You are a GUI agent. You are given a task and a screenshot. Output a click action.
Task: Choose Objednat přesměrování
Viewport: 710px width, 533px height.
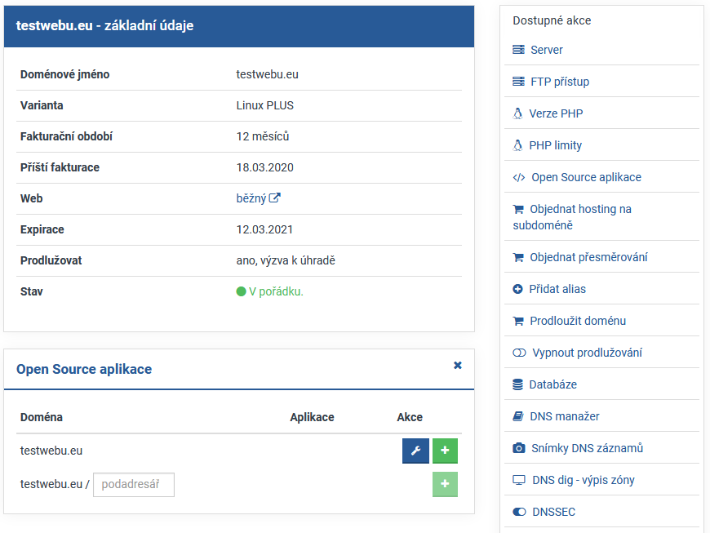click(588, 257)
